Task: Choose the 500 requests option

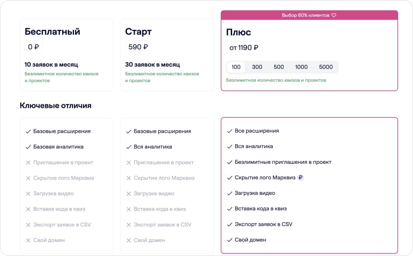Action: click(x=279, y=67)
